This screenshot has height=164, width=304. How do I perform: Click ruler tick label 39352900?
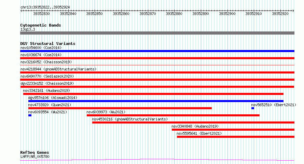[227, 14]
